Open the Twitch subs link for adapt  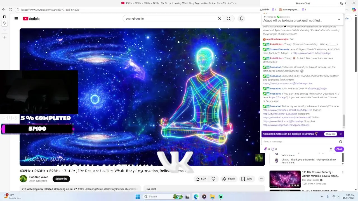[312, 53]
